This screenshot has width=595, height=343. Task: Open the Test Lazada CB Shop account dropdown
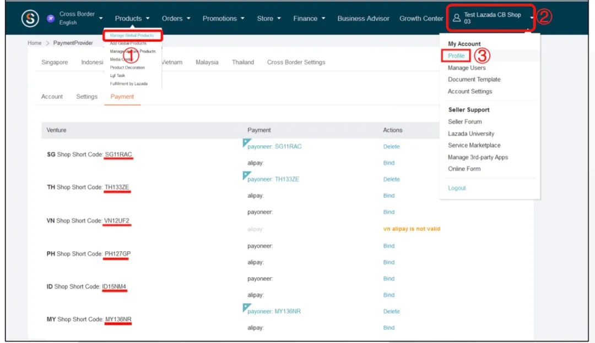pyautogui.click(x=493, y=18)
